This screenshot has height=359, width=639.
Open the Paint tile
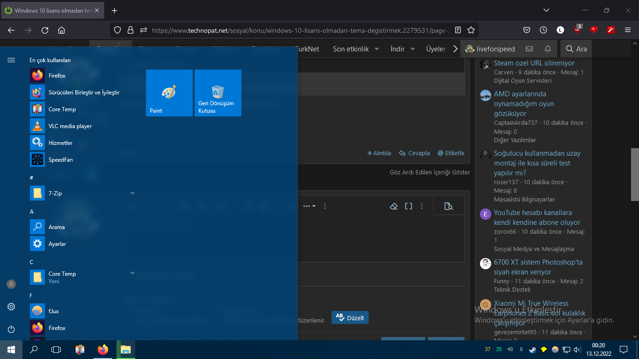[169, 93]
